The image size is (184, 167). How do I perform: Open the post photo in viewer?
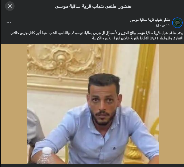93,104
